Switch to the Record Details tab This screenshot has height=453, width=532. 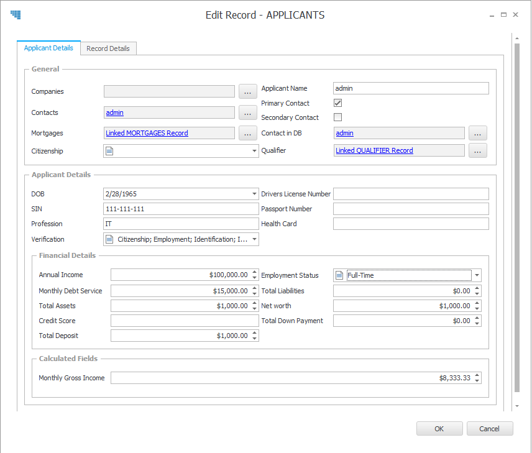(x=108, y=48)
